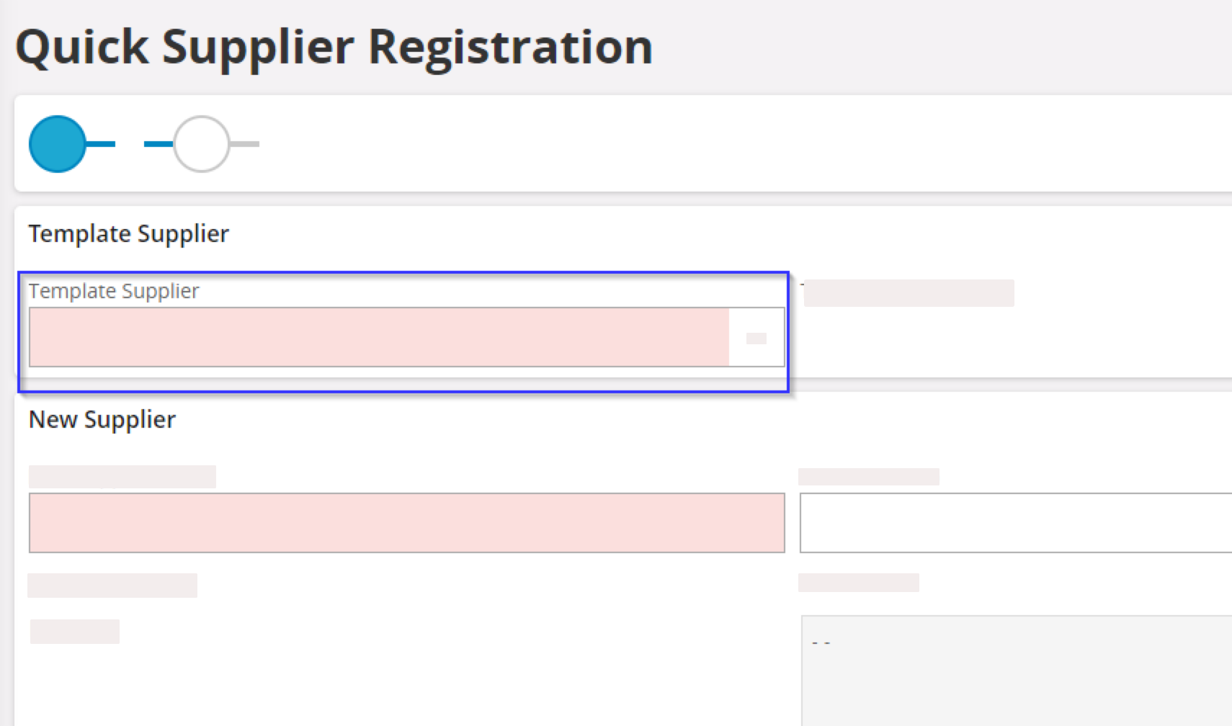Click the blurred label directly below pink New Supplier field
The image size is (1232, 726).
click(x=112, y=586)
